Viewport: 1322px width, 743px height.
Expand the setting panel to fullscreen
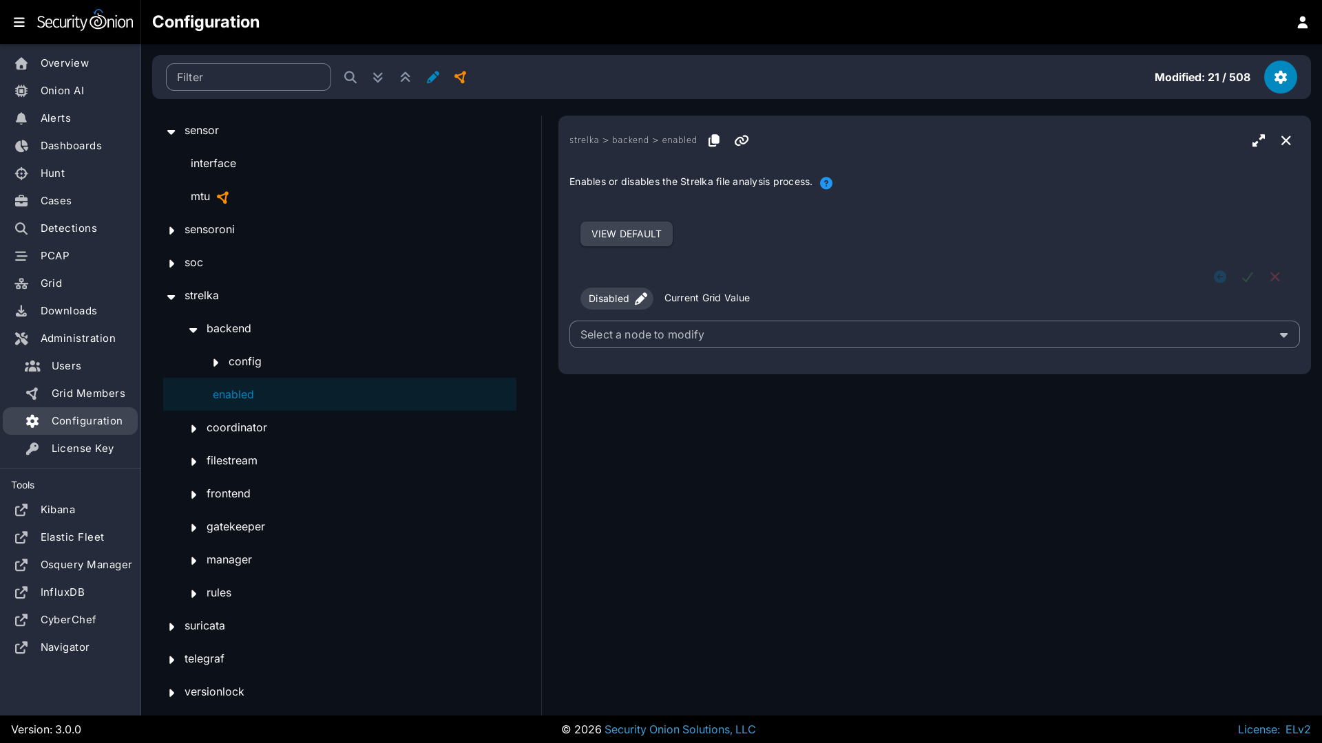tap(1258, 140)
